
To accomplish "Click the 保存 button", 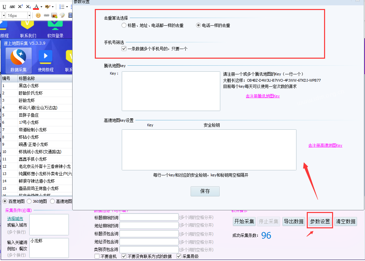I will [205, 191].
